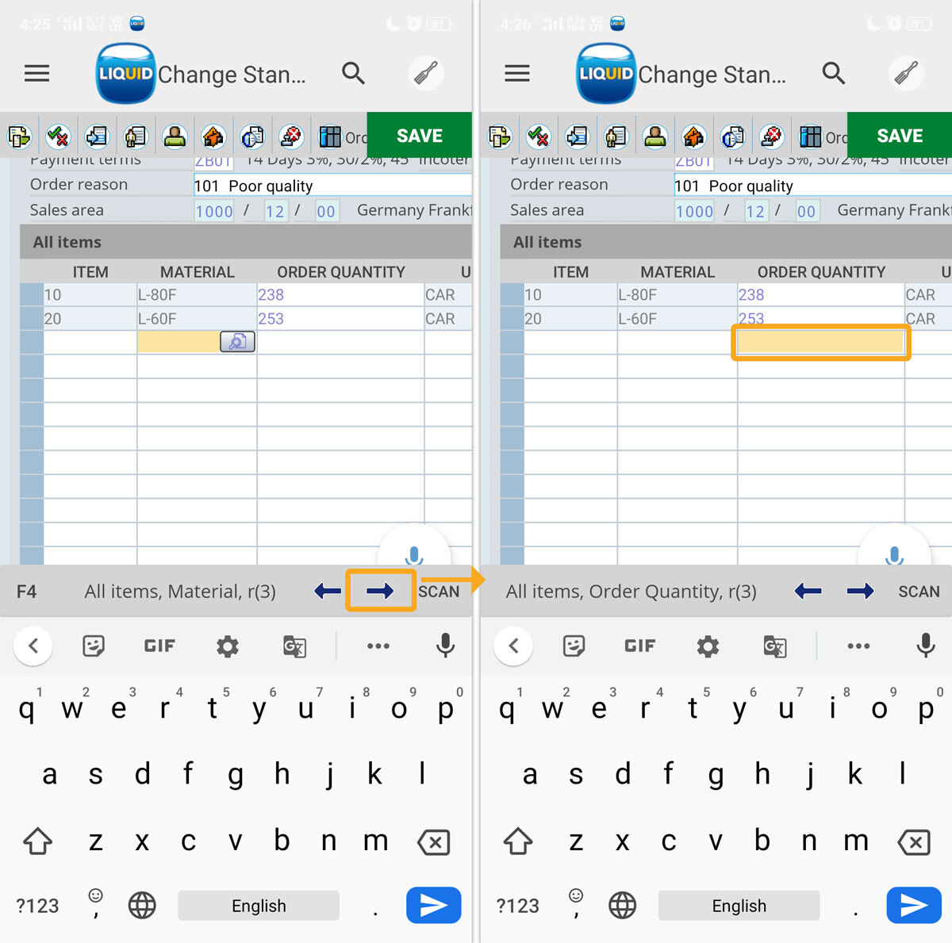Open the hamburger menu in left screen

[36, 74]
